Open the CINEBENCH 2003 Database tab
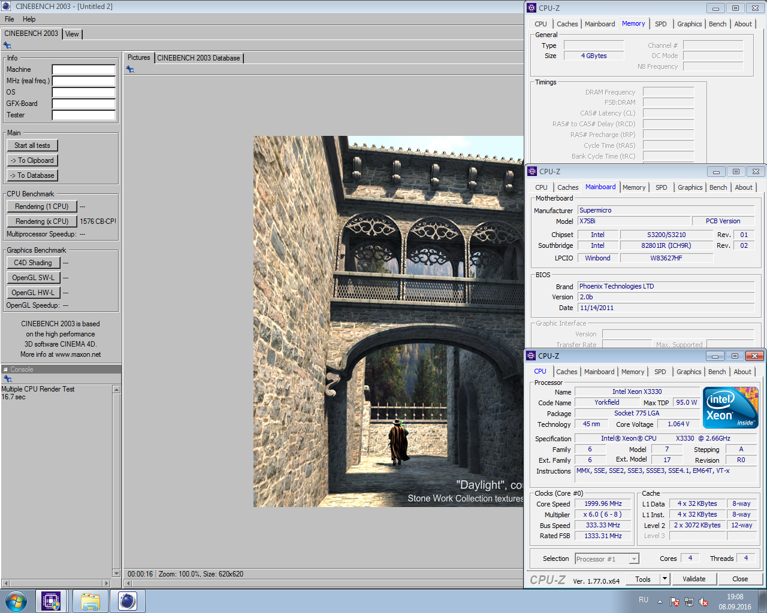Screen dimensions: 767x613 (x=198, y=58)
